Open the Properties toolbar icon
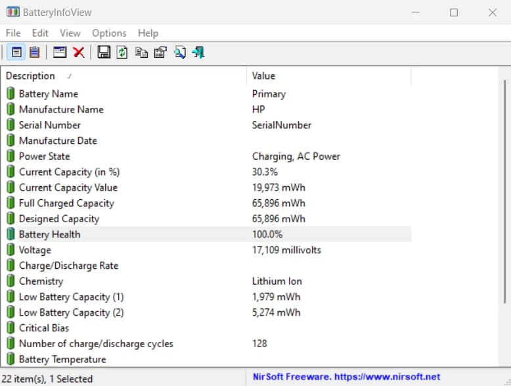The image size is (511, 386). (x=160, y=53)
